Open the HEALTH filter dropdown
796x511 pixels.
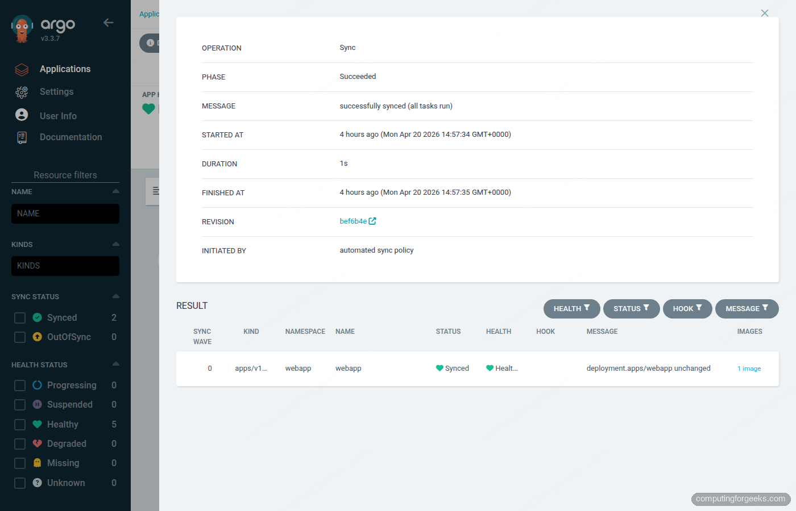coord(571,309)
